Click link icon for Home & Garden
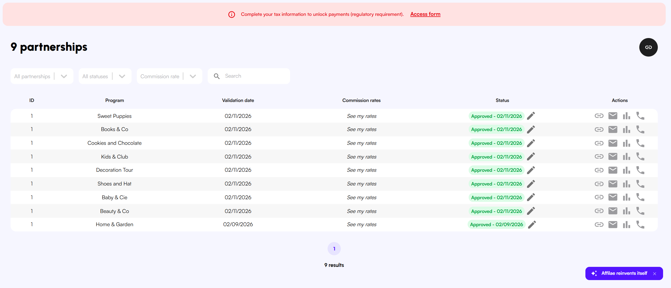 point(599,225)
